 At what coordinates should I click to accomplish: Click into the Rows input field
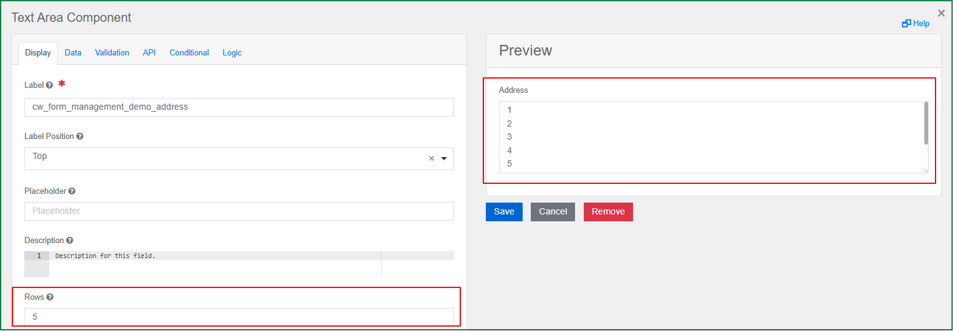point(239,317)
